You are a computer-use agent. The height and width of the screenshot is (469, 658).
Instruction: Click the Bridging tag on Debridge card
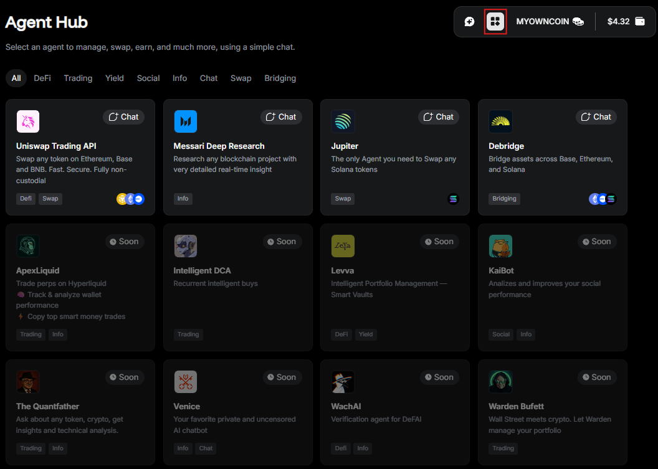[504, 199]
